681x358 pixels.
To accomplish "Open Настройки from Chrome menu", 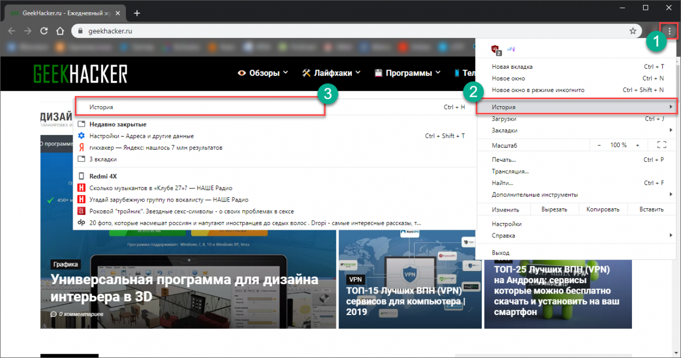I will tap(506, 224).
